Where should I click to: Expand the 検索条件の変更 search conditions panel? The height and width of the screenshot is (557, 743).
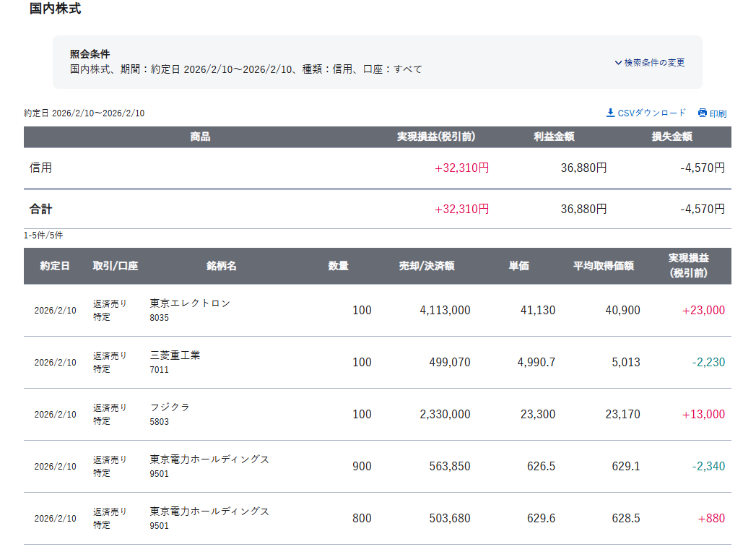click(x=649, y=63)
